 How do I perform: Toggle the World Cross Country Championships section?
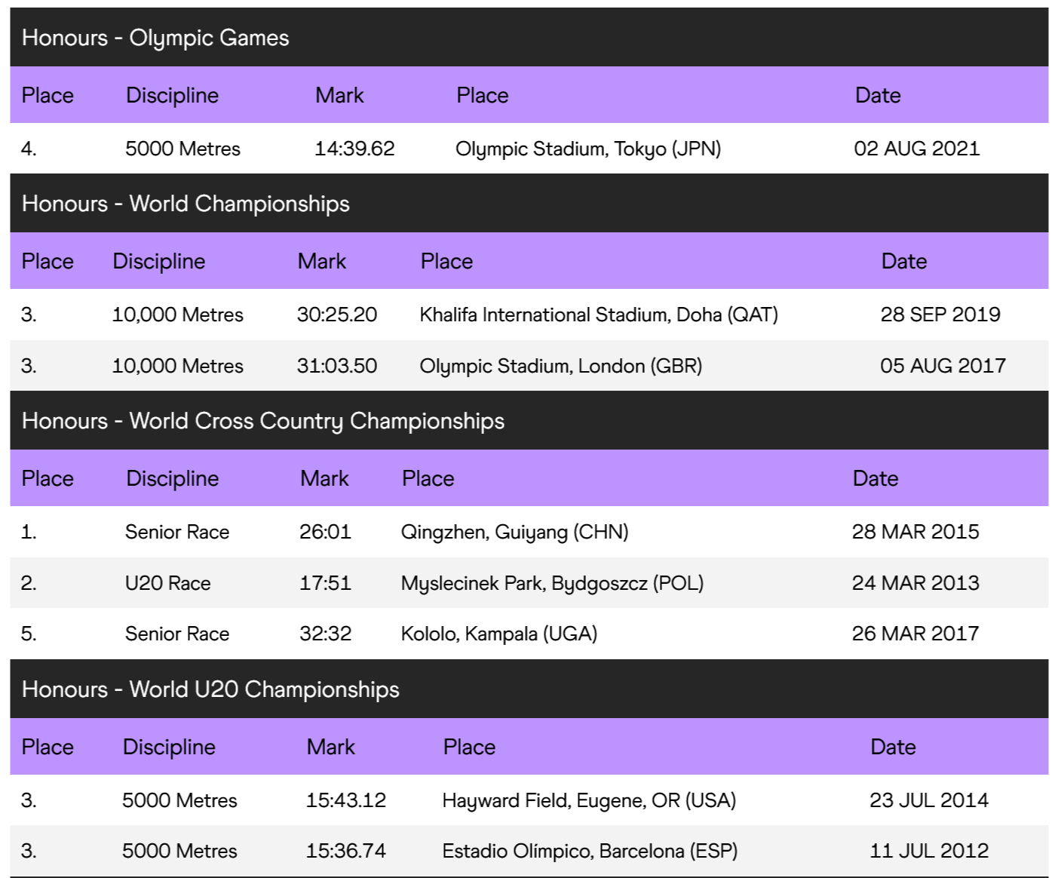coord(529,420)
